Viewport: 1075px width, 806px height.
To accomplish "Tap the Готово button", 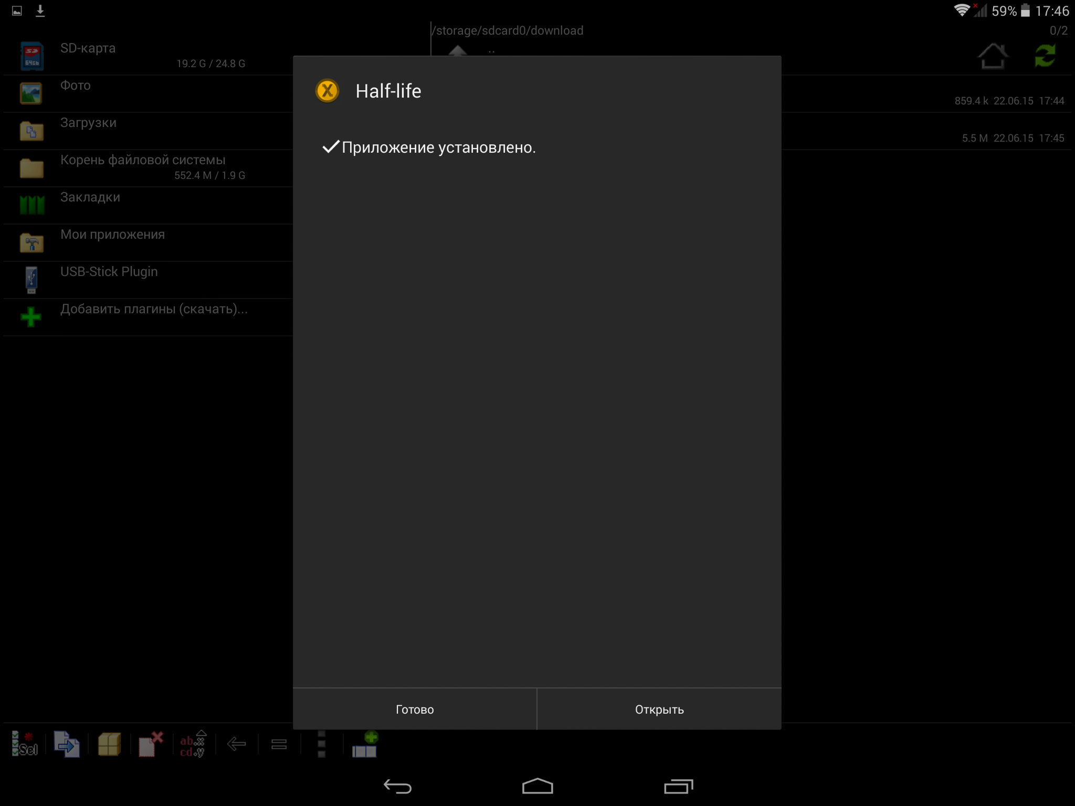I will tap(415, 709).
